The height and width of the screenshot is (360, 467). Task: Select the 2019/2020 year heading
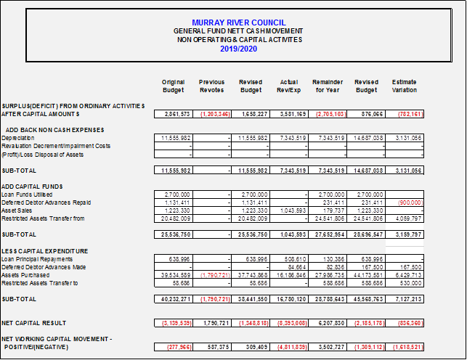point(238,49)
